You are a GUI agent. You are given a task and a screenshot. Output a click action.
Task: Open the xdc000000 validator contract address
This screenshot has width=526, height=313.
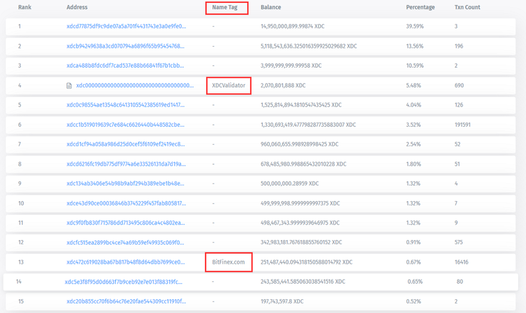[134, 85]
